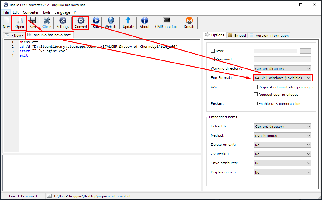The image size is (322, 200).
Task: Switch to the Options tab
Action: pyautogui.click(x=215, y=35)
